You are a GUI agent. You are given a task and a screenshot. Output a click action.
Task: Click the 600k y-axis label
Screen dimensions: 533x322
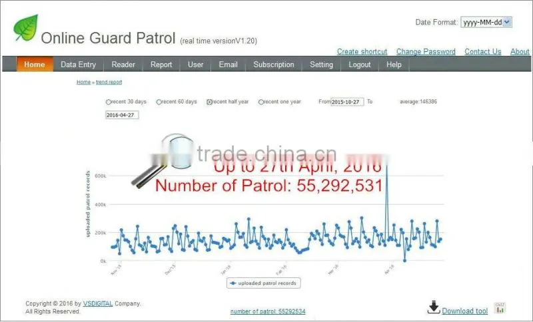click(x=101, y=176)
